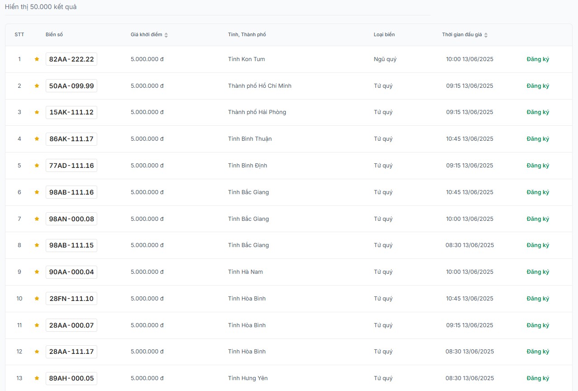Screen dimensions: 578x391
Task: Open plate number 50AA-099.99
Action: pos(71,86)
